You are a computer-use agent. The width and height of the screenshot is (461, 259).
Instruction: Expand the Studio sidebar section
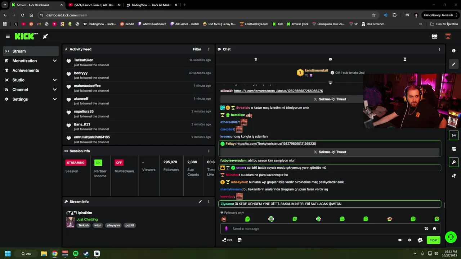[31, 80]
